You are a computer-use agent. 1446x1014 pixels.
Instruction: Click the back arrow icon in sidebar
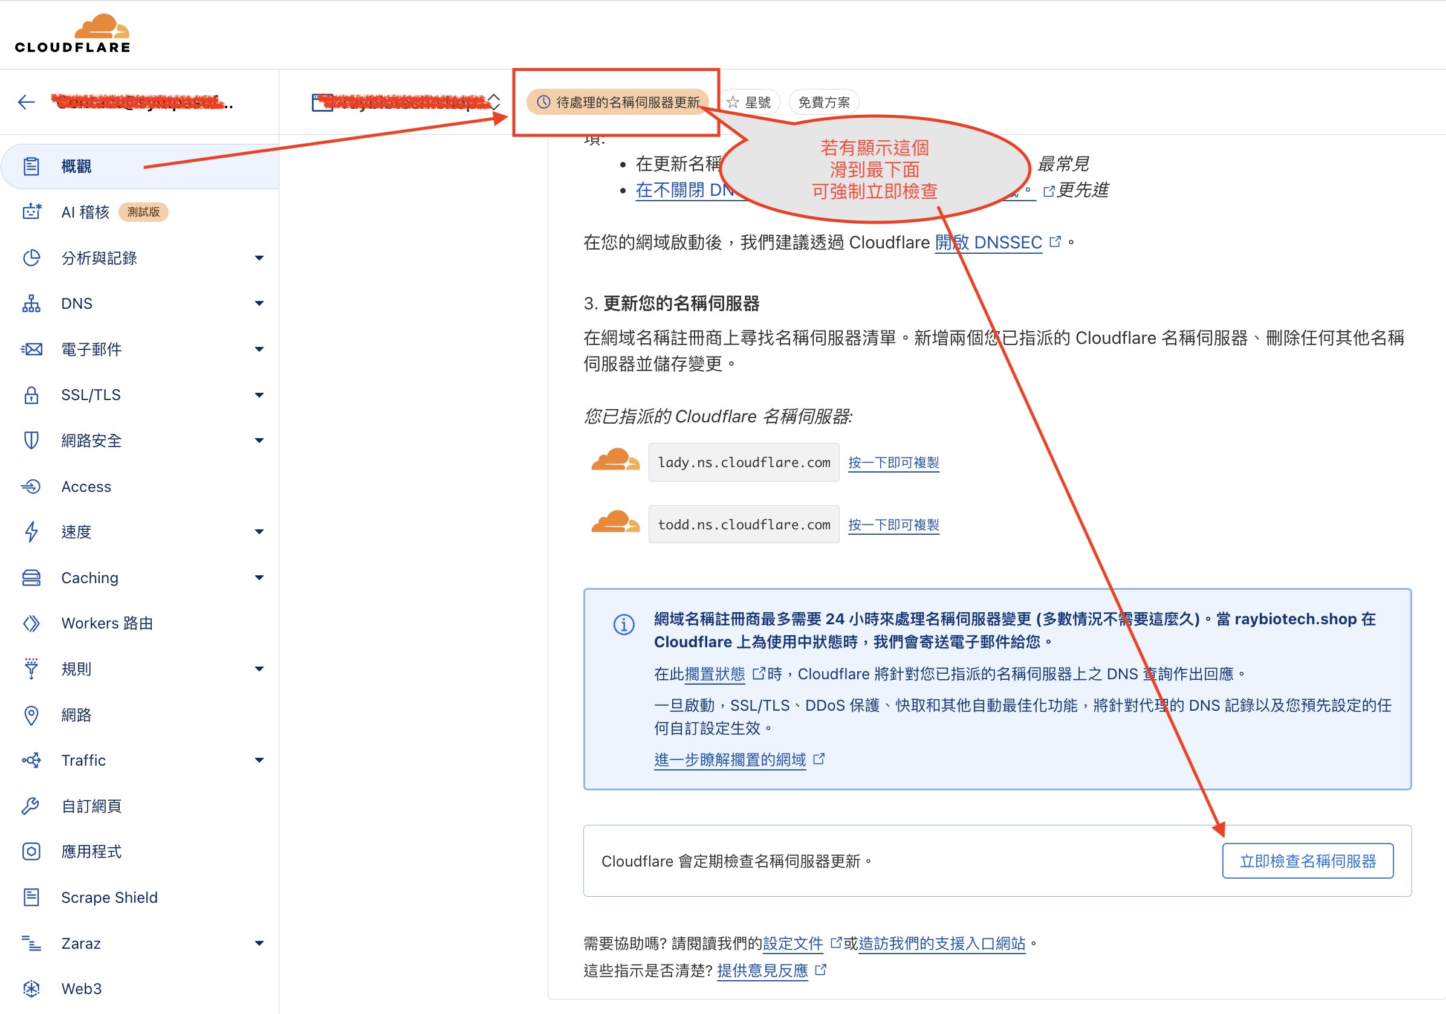pos(27,102)
